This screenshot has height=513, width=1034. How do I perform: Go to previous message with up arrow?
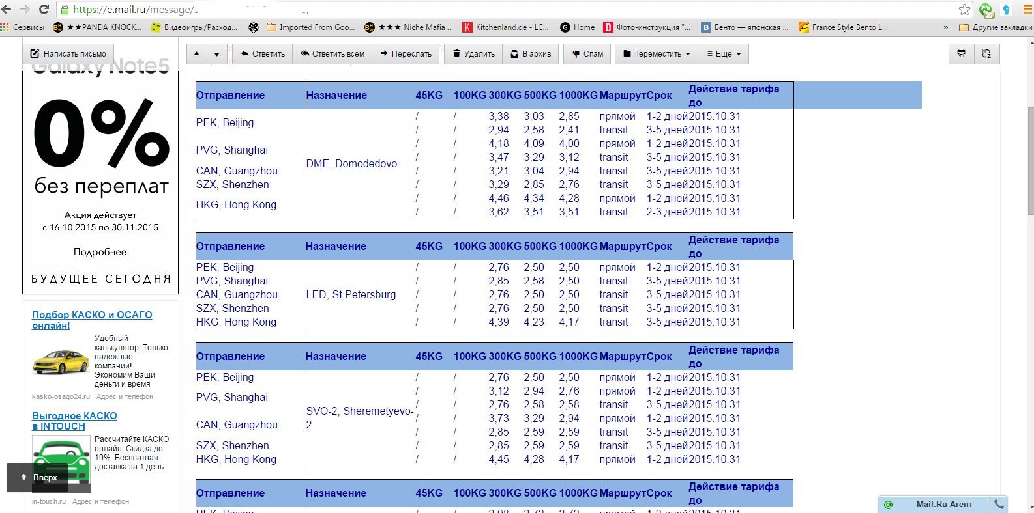tap(197, 54)
